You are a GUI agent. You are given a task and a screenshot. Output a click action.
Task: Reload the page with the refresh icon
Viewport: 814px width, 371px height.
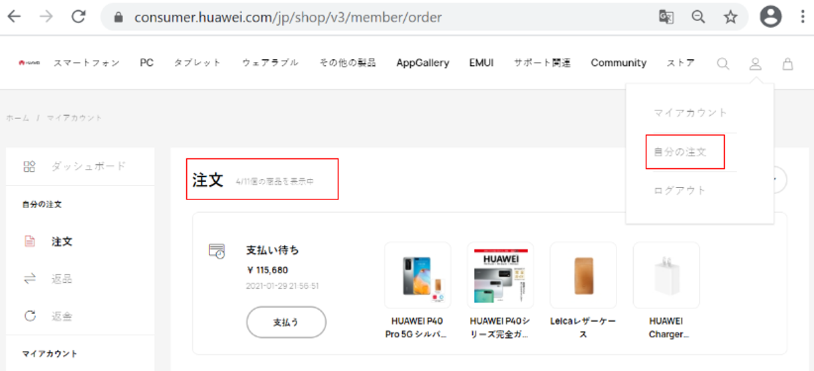click(x=78, y=17)
